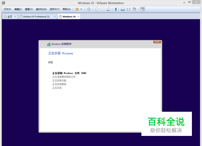The image size is (202, 146).
Task: Toggle the library sidebar view icon
Action: point(117,9)
